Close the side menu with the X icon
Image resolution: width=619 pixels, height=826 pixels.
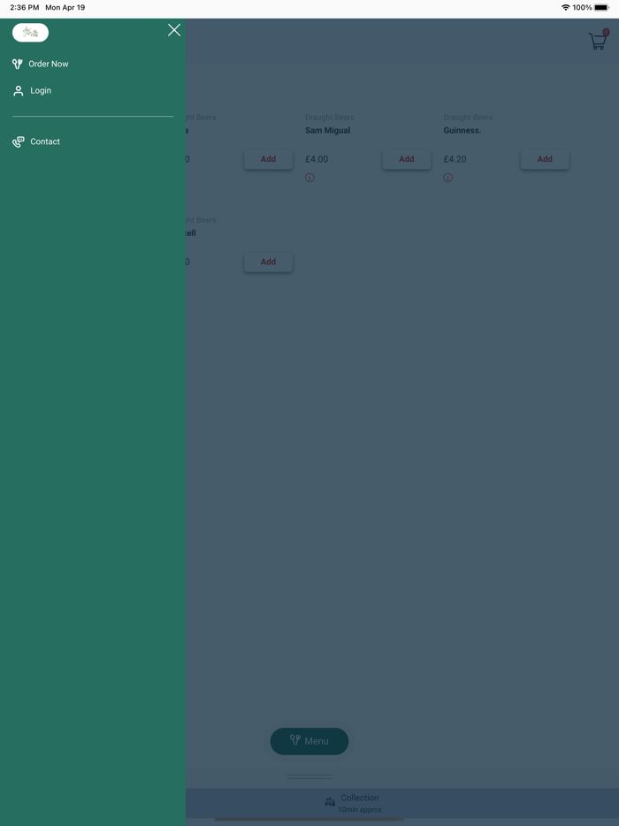tap(174, 30)
